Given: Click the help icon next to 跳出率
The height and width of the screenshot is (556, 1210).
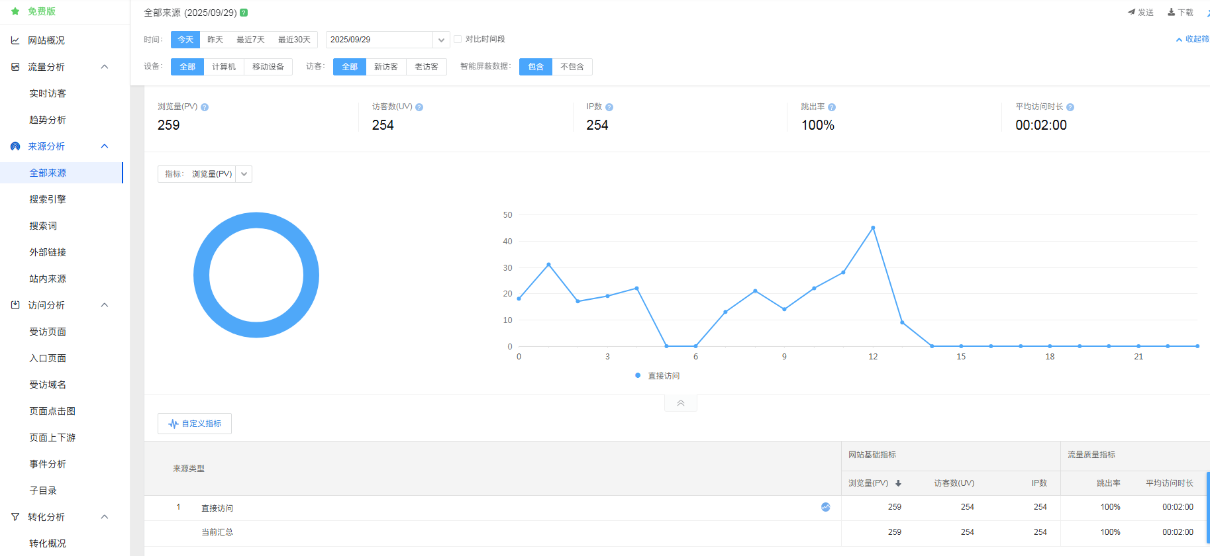Looking at the screenshot, I should click(832, 107).
